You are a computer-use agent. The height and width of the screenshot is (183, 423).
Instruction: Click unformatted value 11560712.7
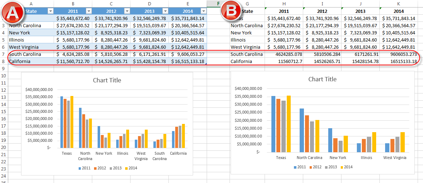pyautogui.click(x=284, y=61)
